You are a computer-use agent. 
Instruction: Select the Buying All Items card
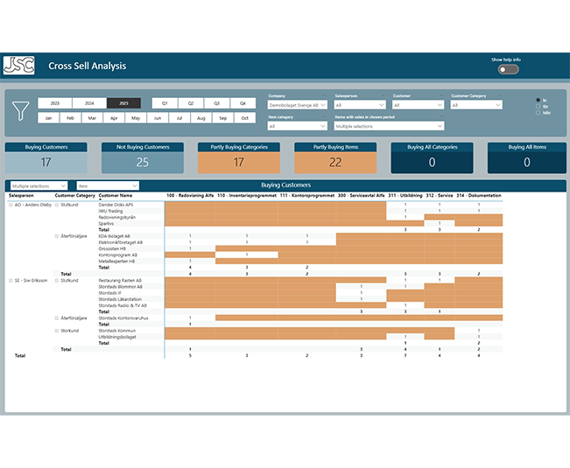click(x=527, y=157)
